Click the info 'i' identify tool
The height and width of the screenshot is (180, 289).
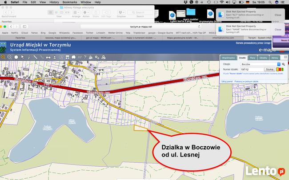point(29,57)
